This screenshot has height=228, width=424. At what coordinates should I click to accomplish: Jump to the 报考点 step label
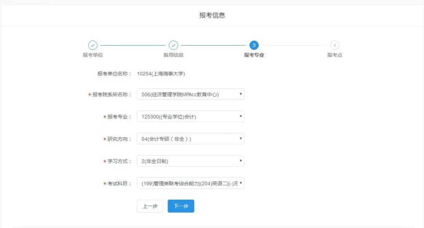334,55
